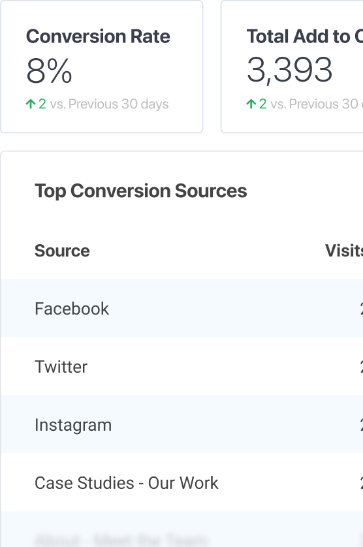The width and height of the screenshot is (363, 547).
Task: Click the green 2 change in Conversion Rate
Action: click(42, 104)
